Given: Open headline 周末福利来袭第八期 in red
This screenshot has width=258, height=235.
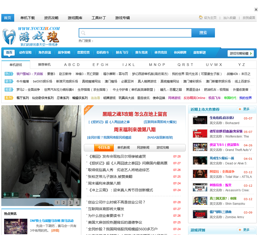Looking at the screenshot, I should pyautogui.click(x=135, y=130).
